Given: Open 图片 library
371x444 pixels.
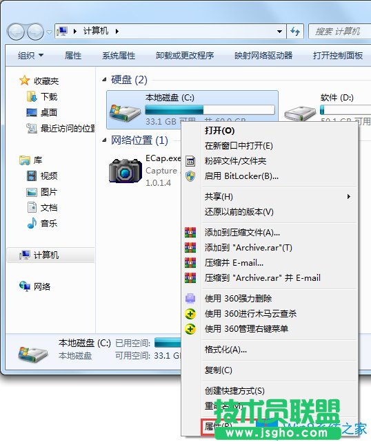Looking at the screenshot, I should coord(41,192).
